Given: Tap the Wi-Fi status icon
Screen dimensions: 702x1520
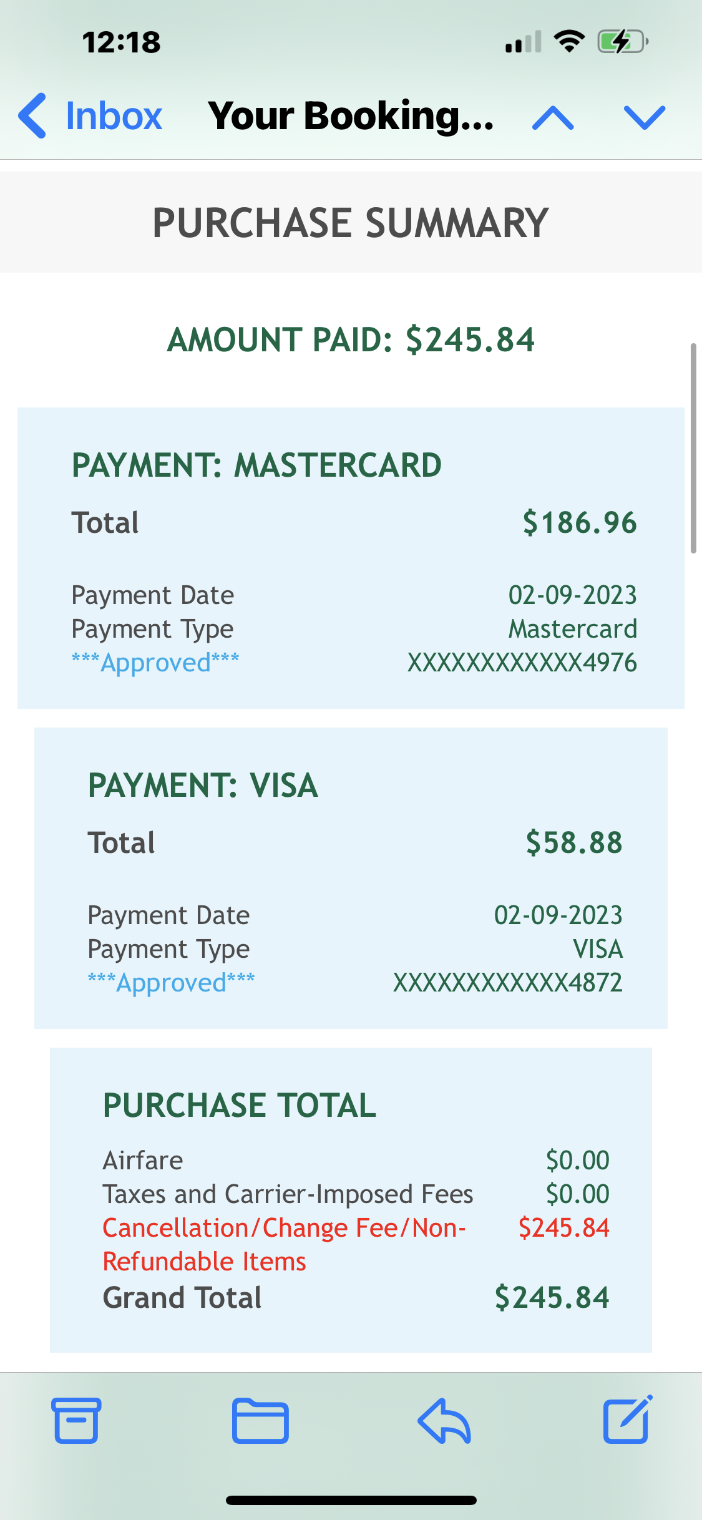Looking at the screenshot, I should 569,41.
